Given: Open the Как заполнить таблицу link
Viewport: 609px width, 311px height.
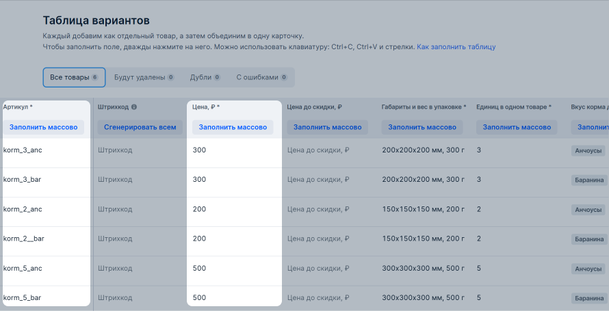Looking at the screenshot, I should [x=456, y=47].
